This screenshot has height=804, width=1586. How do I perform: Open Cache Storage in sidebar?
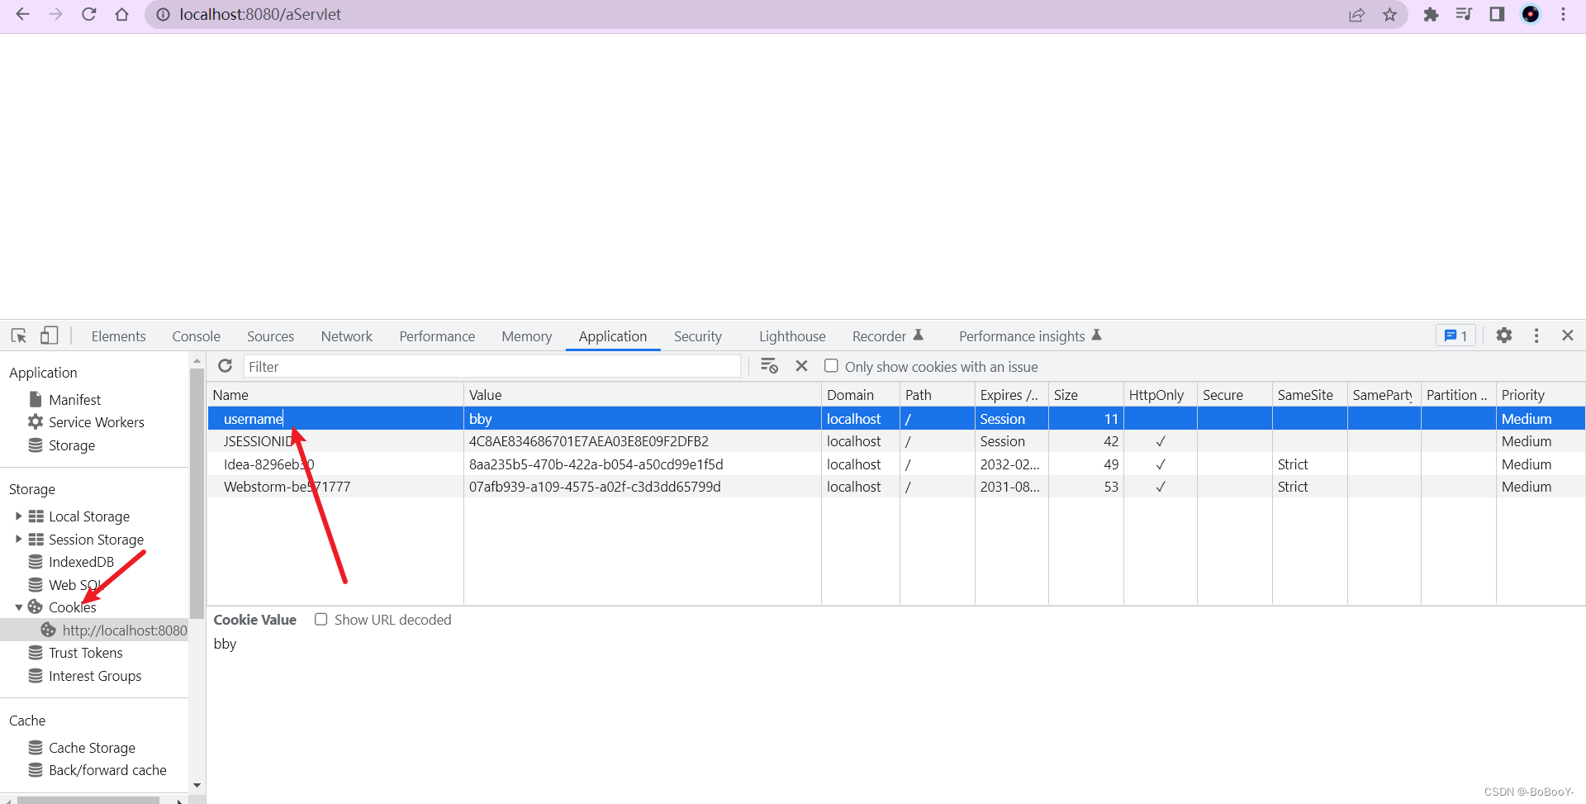(x=92, y=748)
